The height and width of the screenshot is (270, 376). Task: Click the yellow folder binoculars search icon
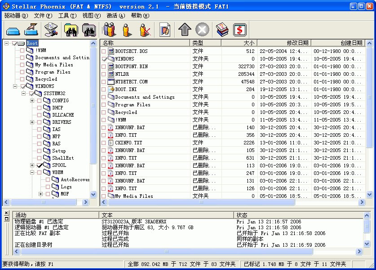[x=71, y=30]
